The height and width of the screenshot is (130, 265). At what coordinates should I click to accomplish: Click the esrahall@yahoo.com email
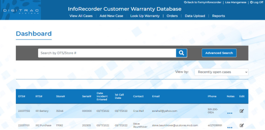click(165, 111)
